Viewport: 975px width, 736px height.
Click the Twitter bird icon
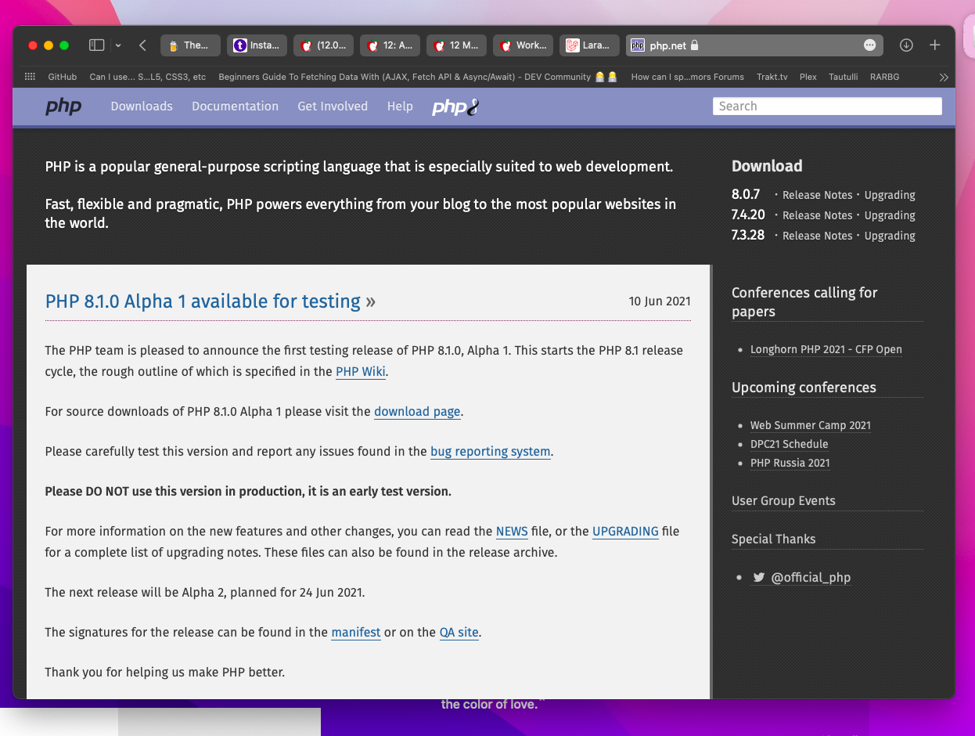coord(758,577)
